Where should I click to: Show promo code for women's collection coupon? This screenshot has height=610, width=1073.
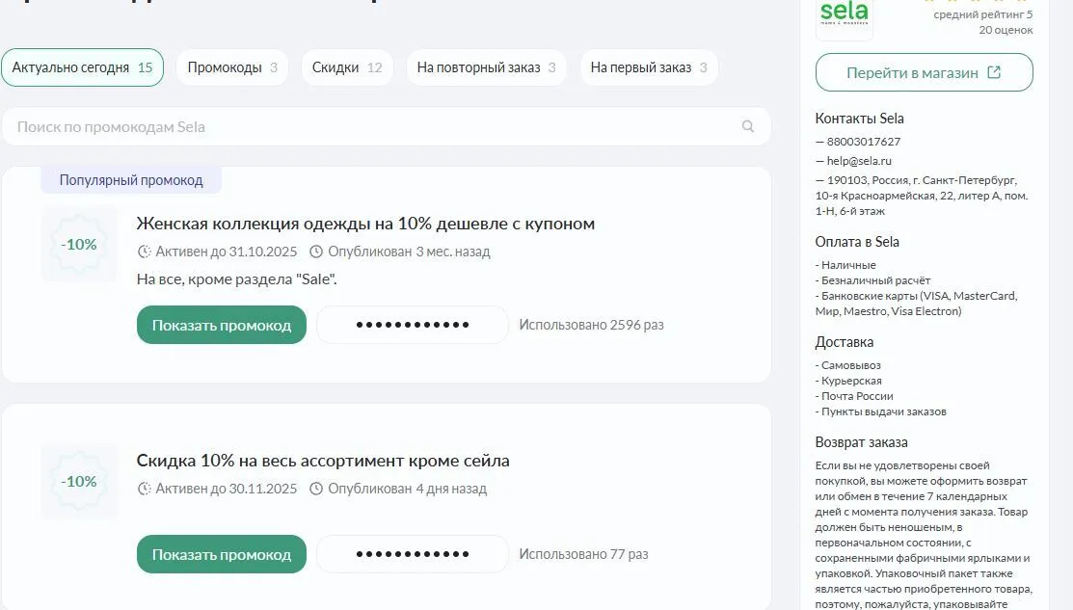click(x=221, y=325)
